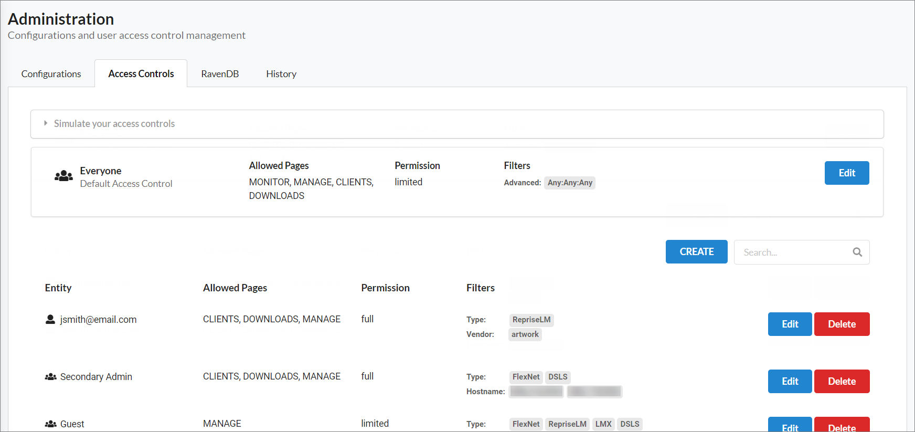Delete the Secondary Admin access control
The width and height of the screenshot is (915, 432).
click(842, 382)
